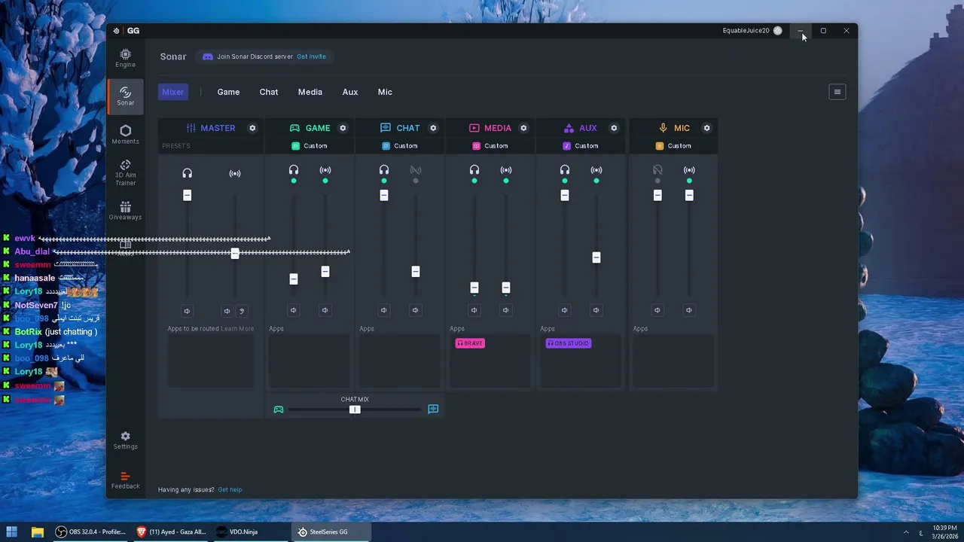The image size is (964, 542).
Task: Switch to the Game tab
Action: (228, 92)
